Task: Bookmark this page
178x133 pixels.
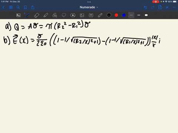Action: (25, 7)
